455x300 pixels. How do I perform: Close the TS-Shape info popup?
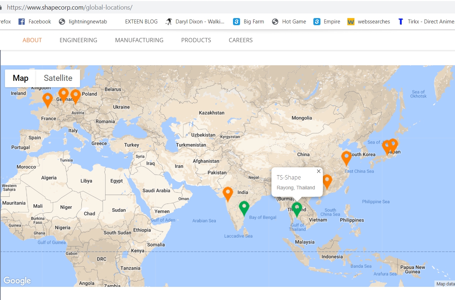coord(318,171)
